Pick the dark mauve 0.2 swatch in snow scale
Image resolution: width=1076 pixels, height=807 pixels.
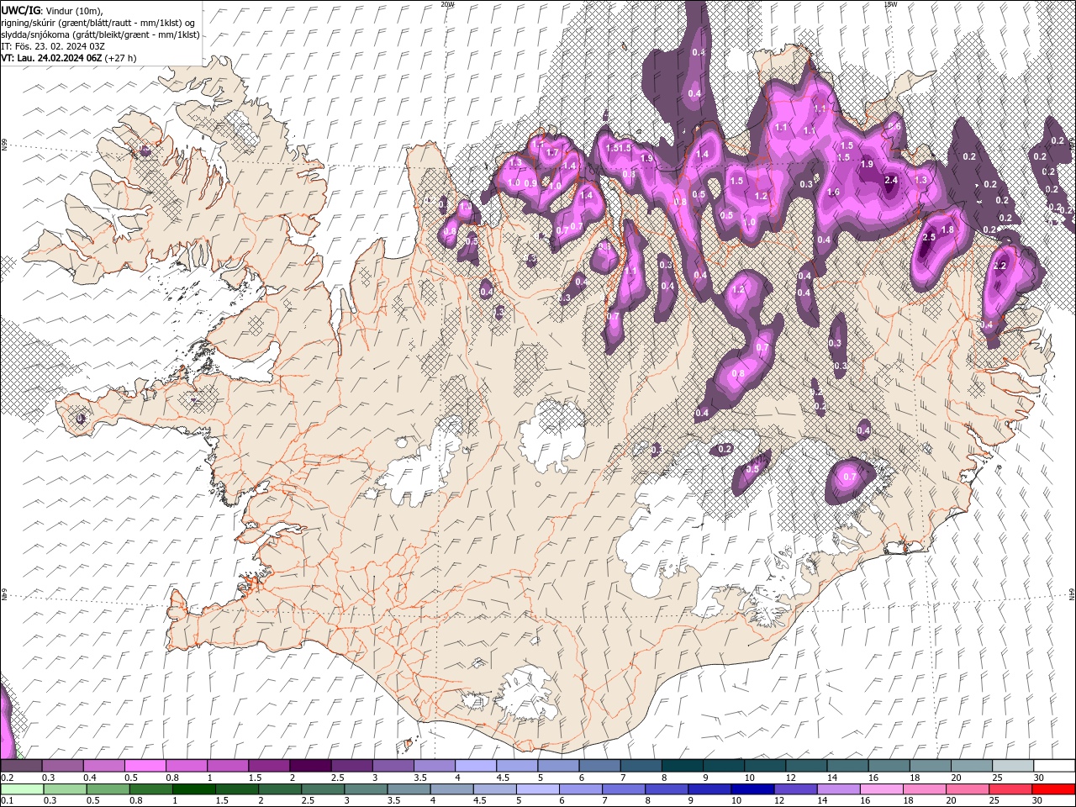[x=21, y=766]
